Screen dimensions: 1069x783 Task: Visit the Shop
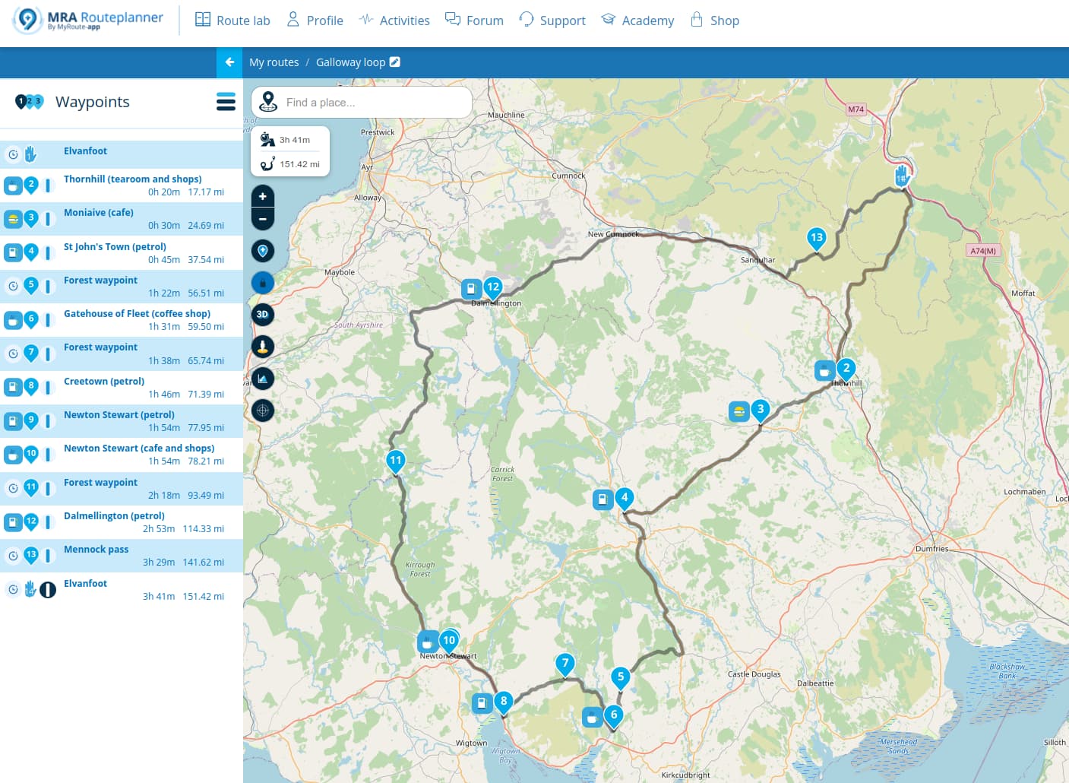click(715, 21)
